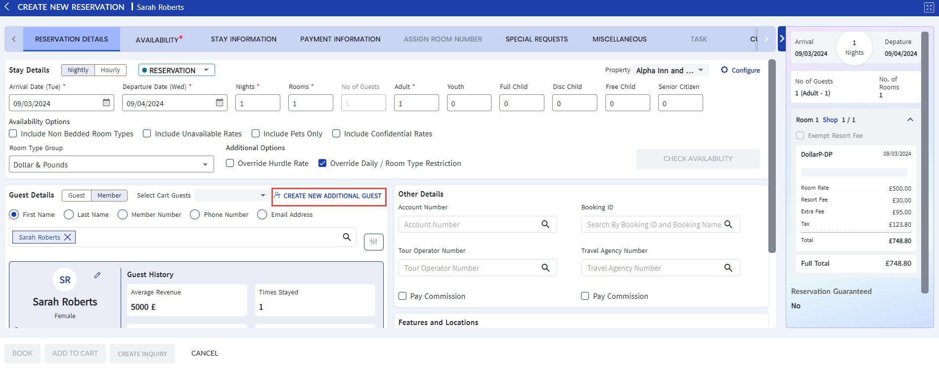Collapse the Room 1 section chevron

[910, 120]
